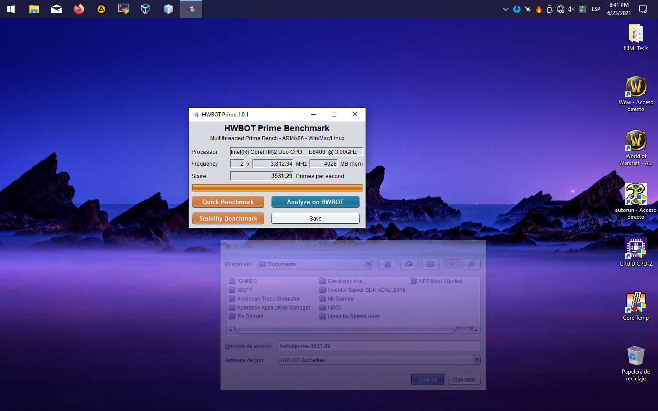658x411 pixels.
Task: Click the HWBOT Prime taskbar button
Action: click(191, 9)
